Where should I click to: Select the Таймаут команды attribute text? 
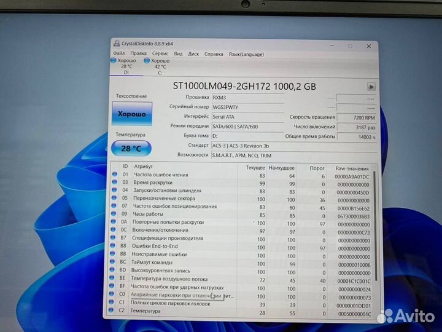tap(152, 263)
